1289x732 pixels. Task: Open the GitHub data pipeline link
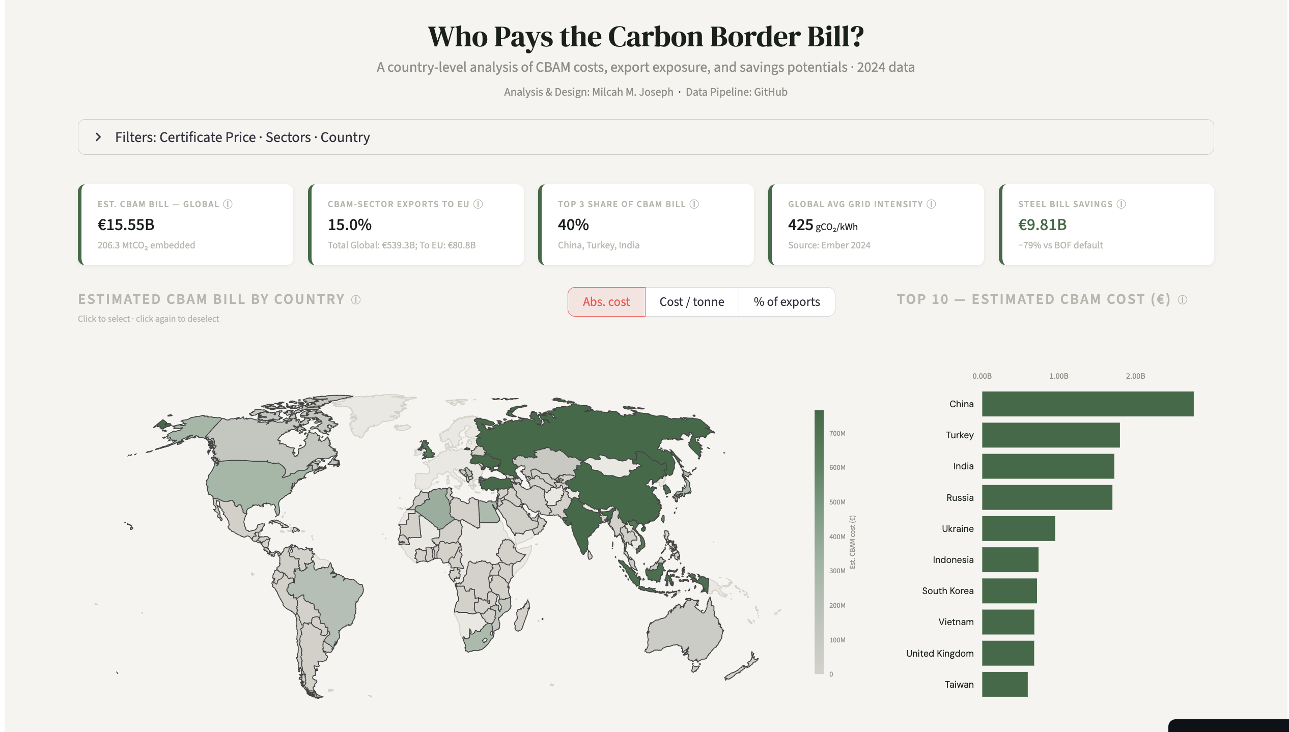pyautogui.click(x=771, y=92)
